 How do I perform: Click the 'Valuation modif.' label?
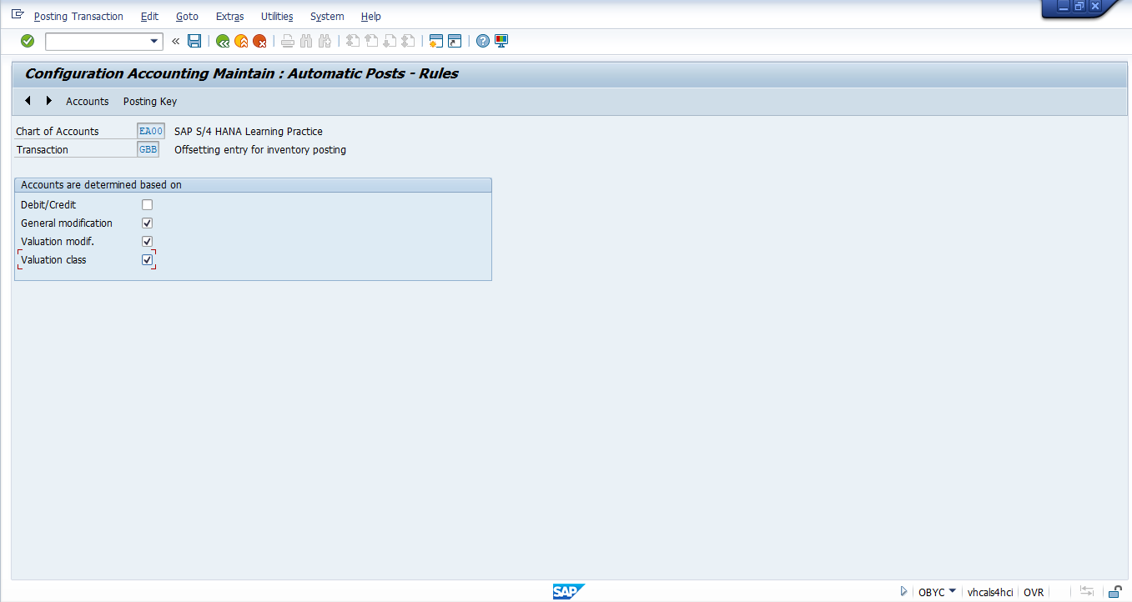[x=58, y=242]
